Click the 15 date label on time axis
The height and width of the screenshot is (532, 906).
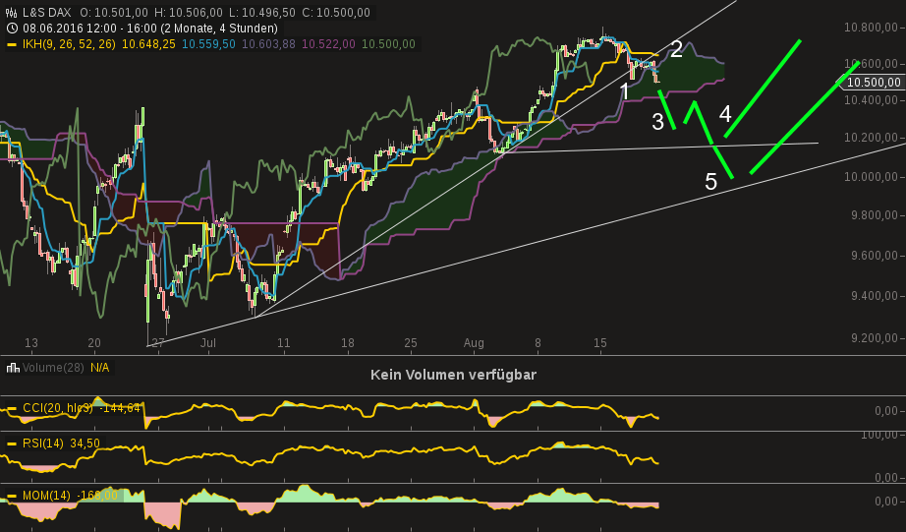[x=600, y=343]
